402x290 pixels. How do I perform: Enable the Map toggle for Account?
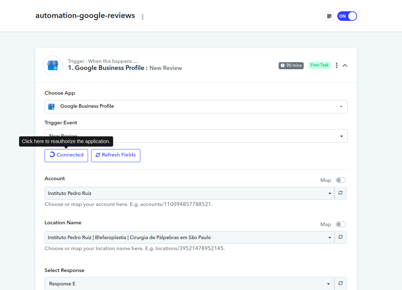341,180
